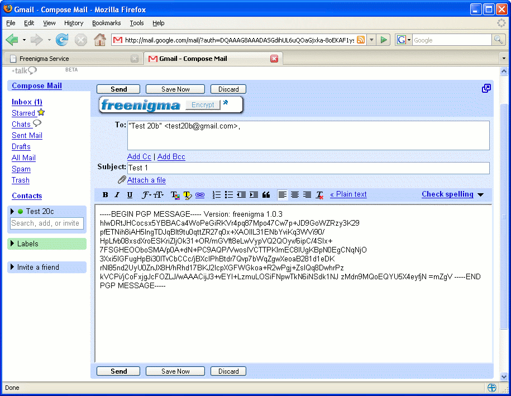Apply underline formatting in compose toolbar
The width and height of the screenshot is (511, 396).
130,194
